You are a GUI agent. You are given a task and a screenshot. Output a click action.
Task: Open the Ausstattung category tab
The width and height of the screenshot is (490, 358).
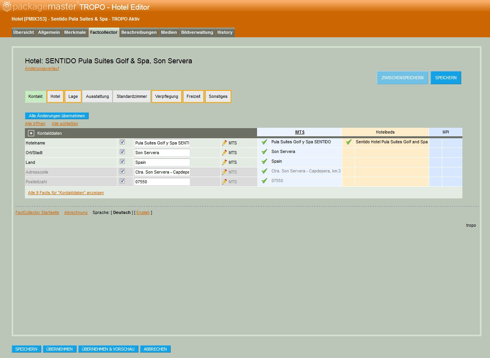[x=98, y=97]
